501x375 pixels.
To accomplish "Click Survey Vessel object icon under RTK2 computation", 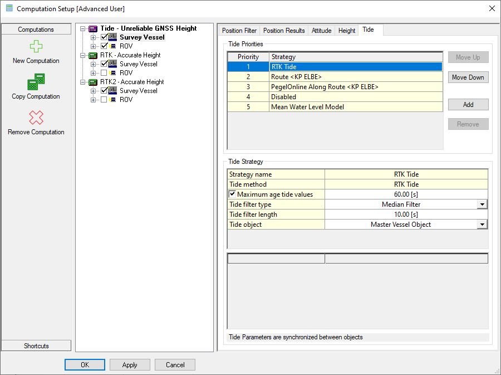I will tap(112, 91).
